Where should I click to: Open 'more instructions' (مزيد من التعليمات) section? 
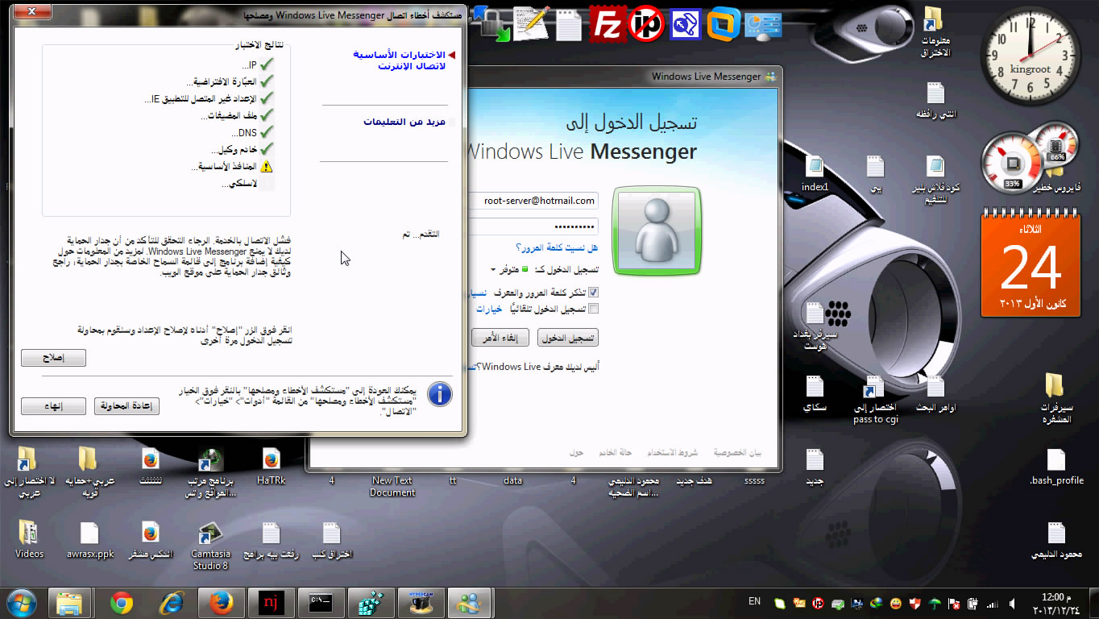coord(404,122)
